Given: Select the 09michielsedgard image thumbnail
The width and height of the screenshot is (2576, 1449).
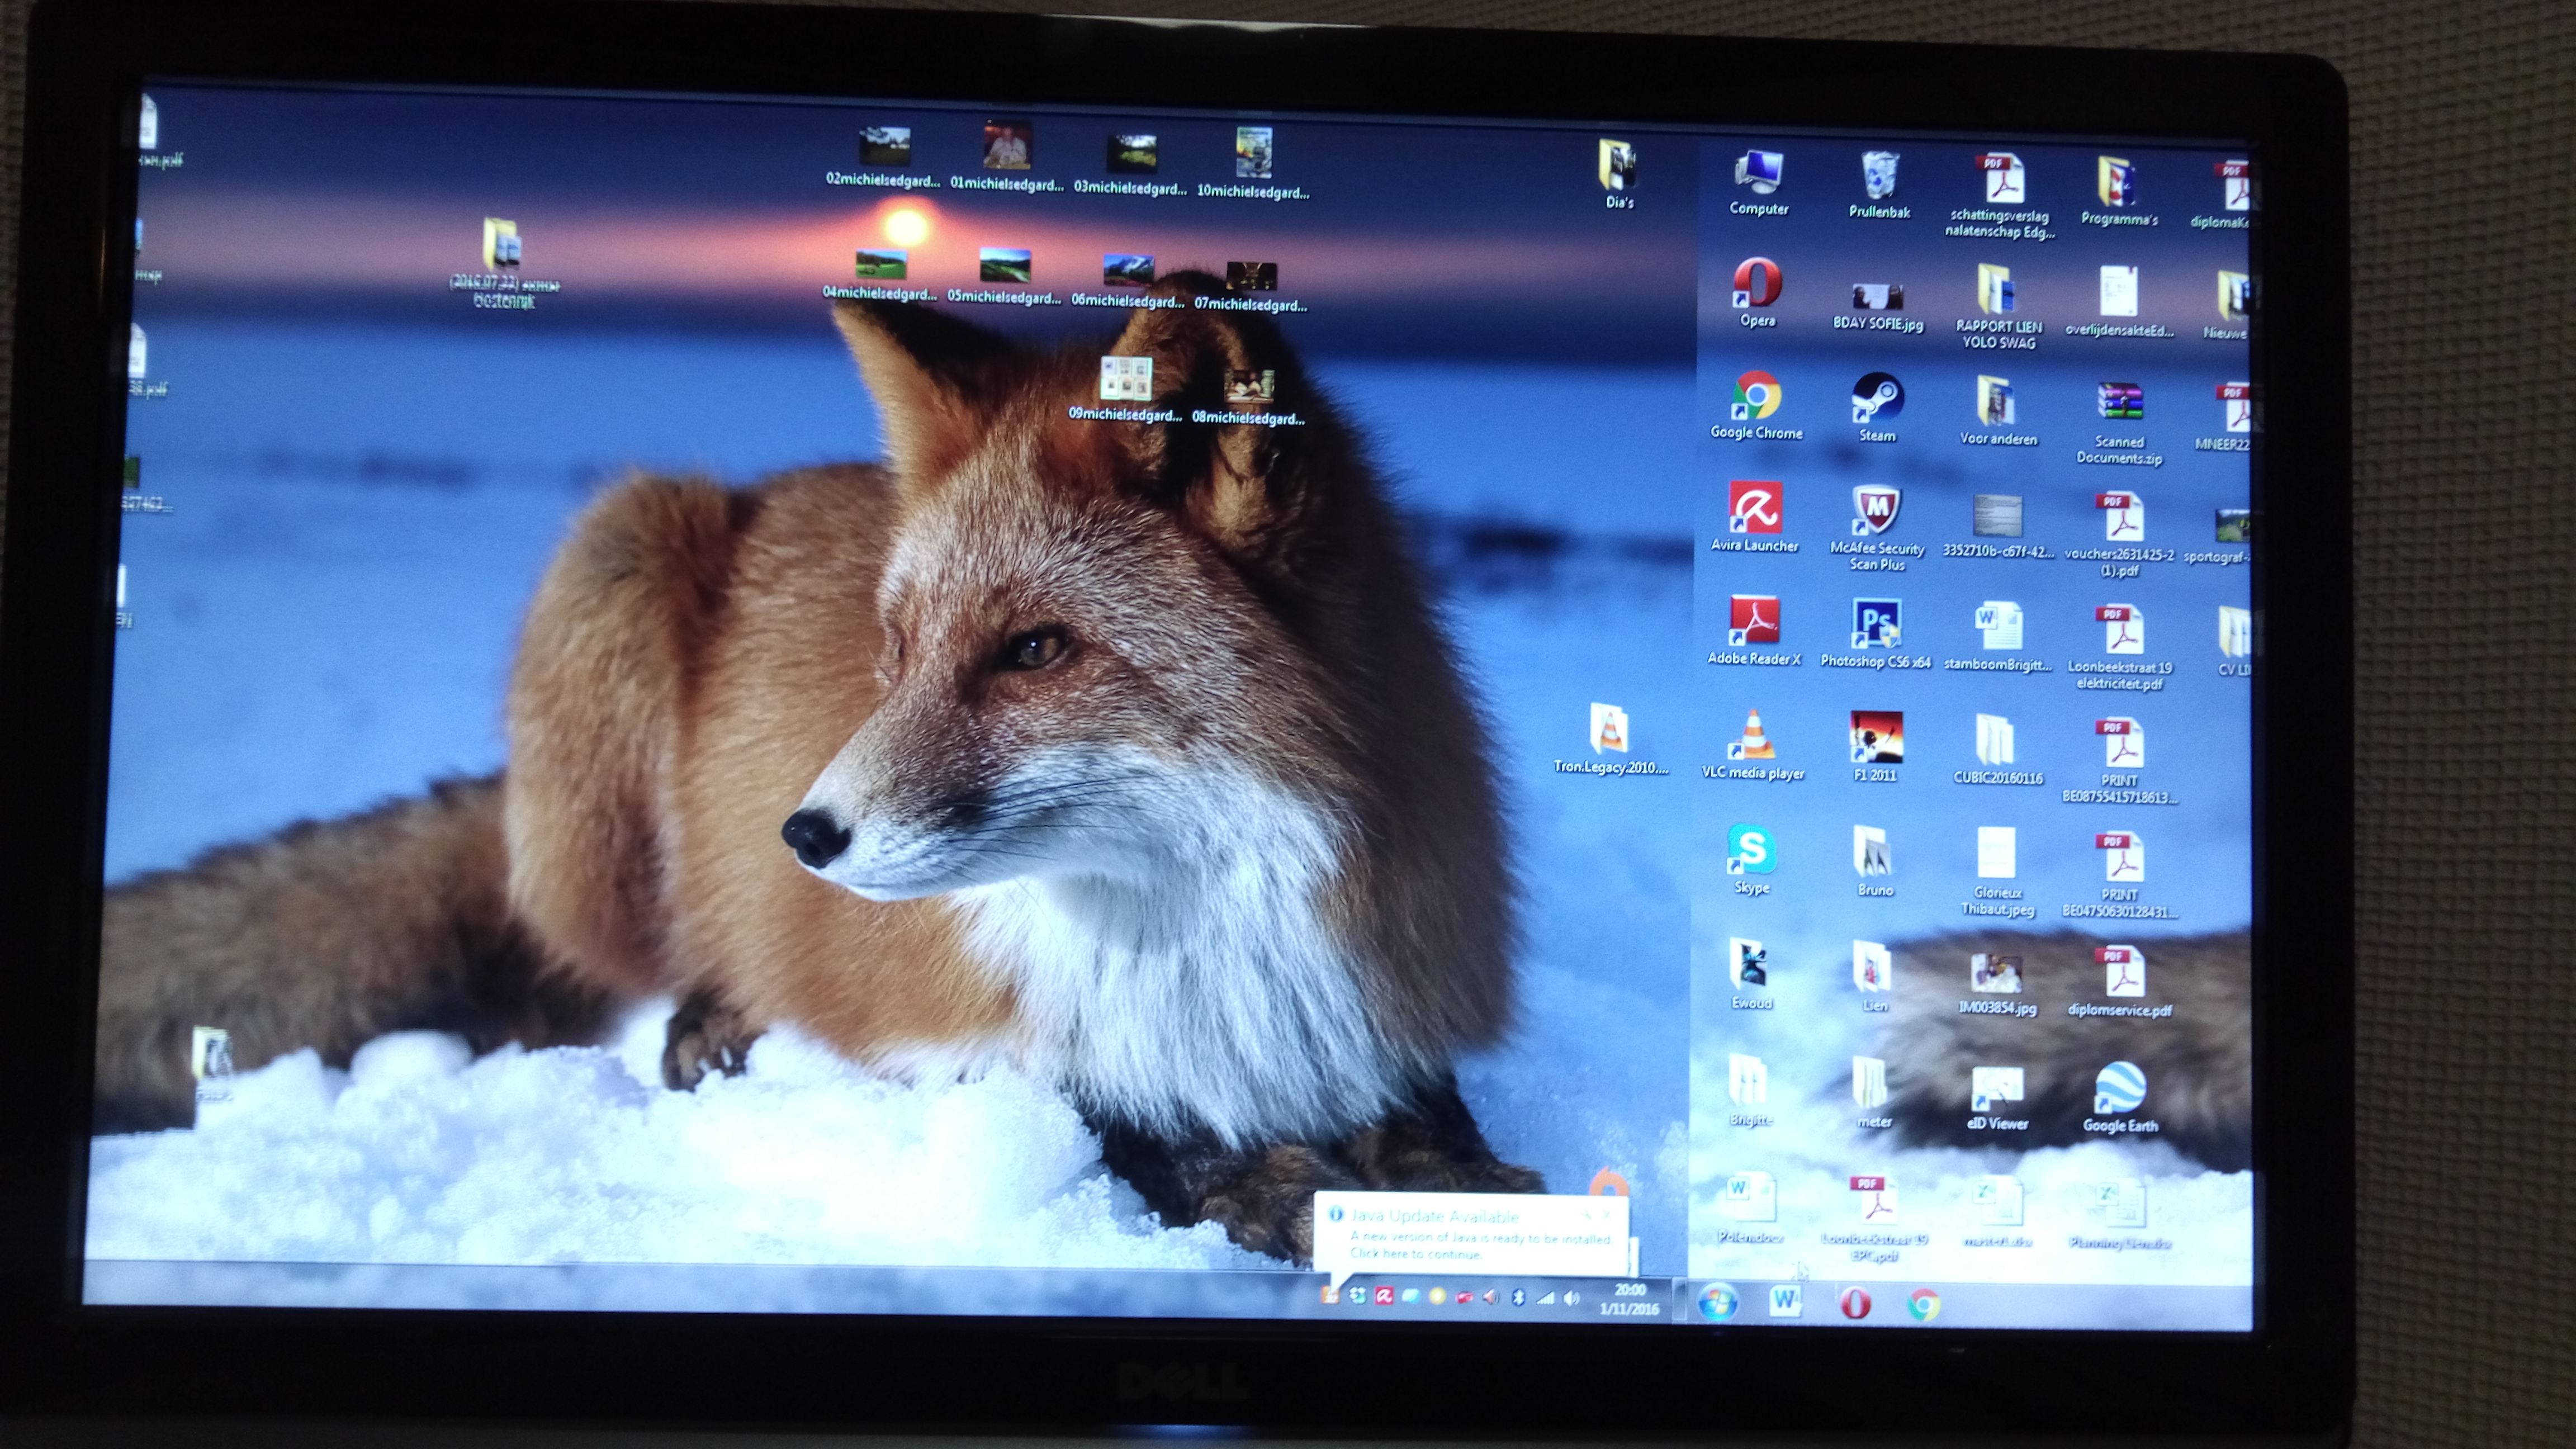Looking at the screenshot, I should click(x=1126, y=380).
